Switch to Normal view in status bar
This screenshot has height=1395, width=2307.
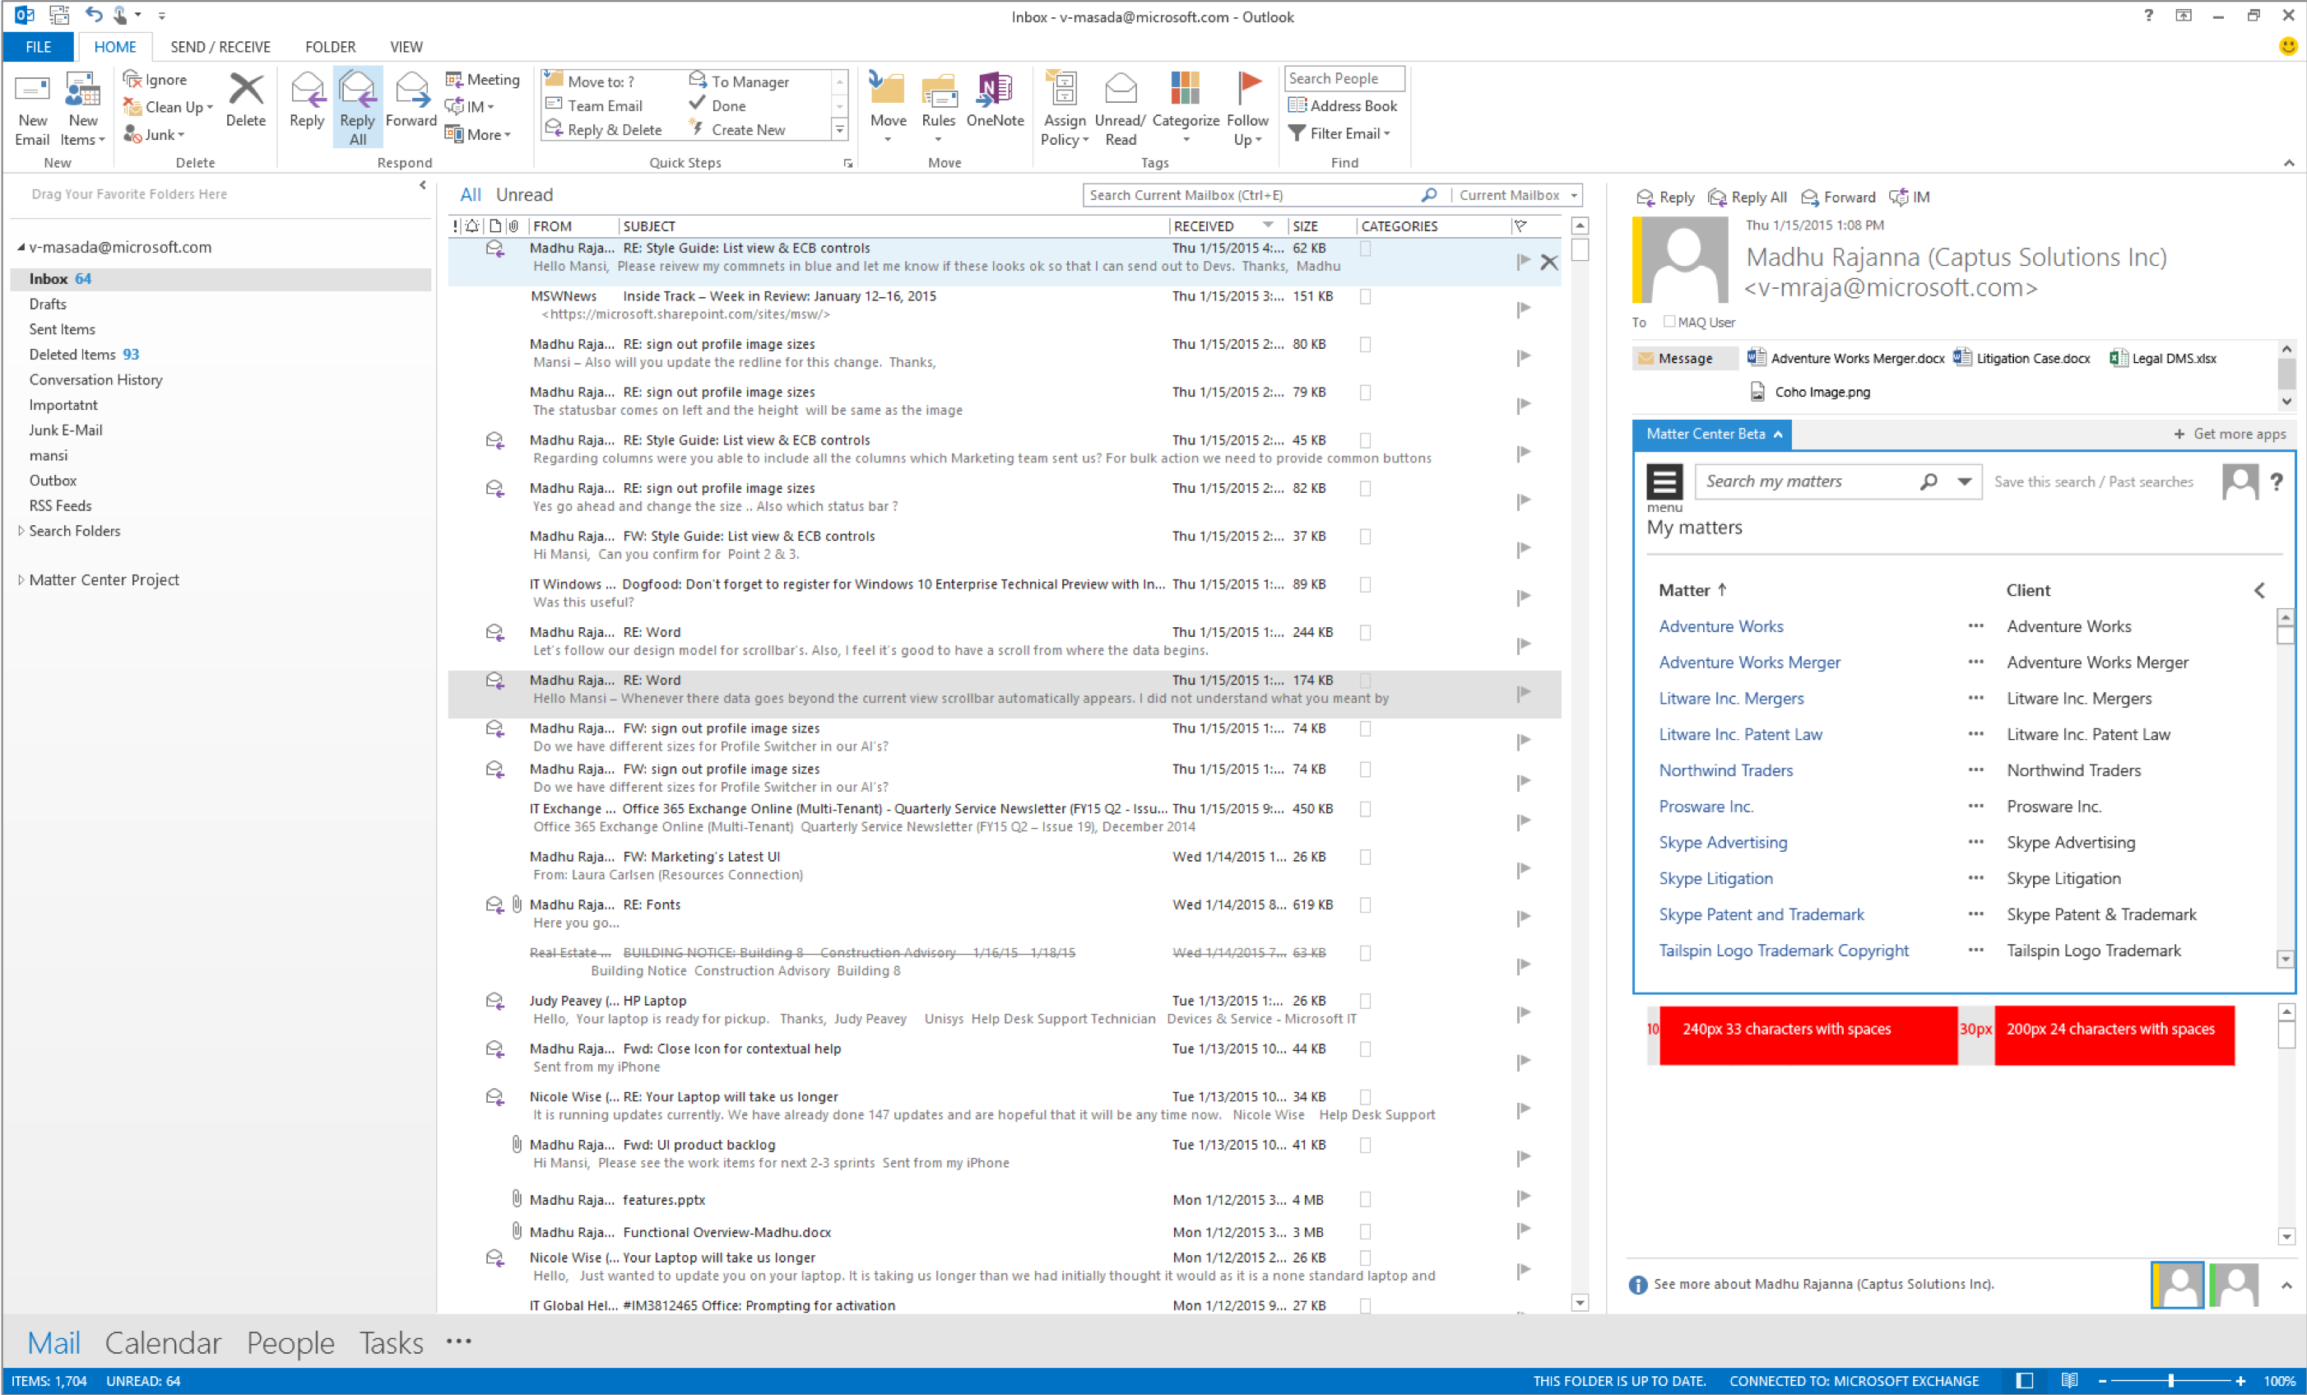[x=2024, y=1381]
